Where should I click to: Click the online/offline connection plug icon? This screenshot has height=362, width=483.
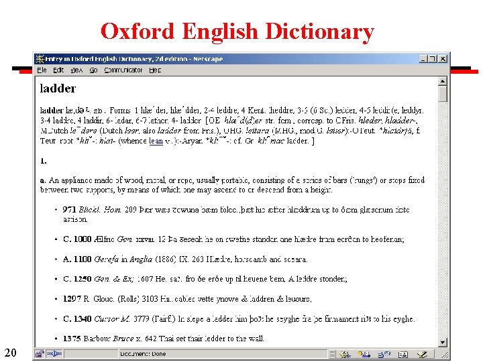[54, 354]
